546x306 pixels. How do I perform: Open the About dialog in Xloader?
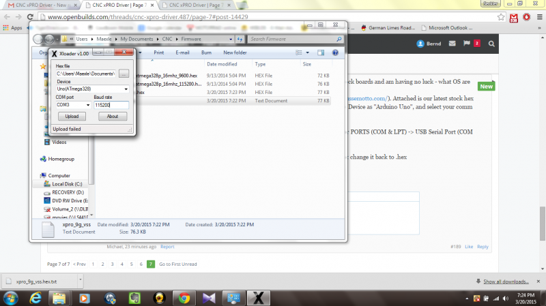[113, 117]
